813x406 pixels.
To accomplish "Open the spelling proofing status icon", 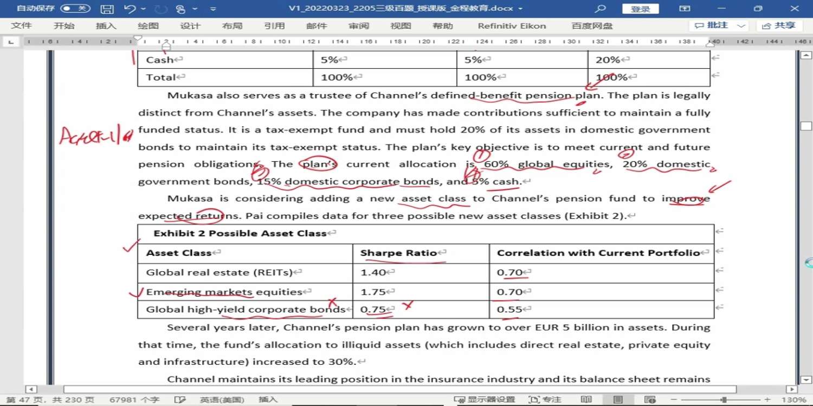I will [x=180, y=400].
